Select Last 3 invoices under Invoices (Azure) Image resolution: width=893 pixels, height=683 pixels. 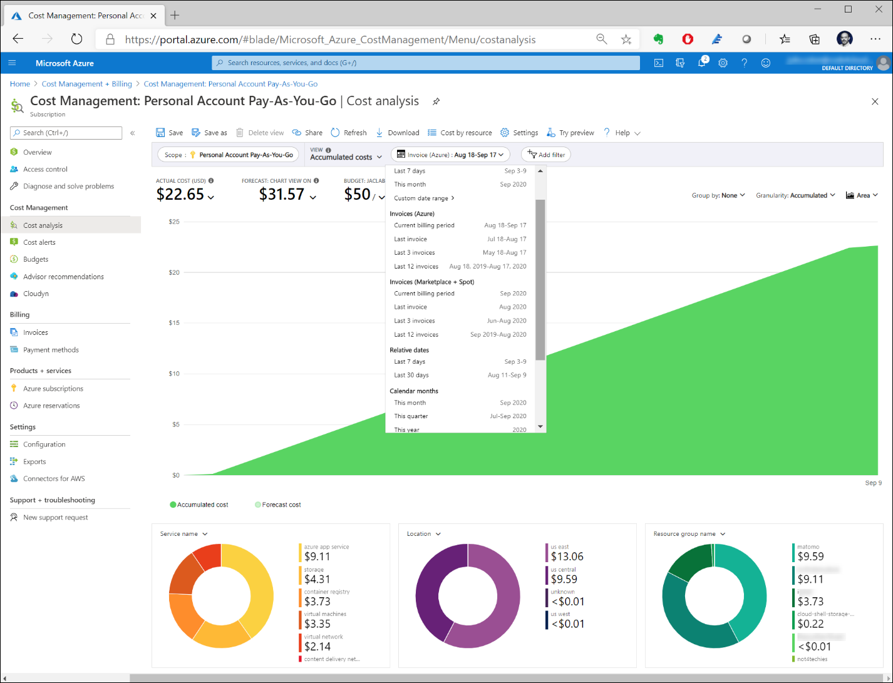click(460, 253)
